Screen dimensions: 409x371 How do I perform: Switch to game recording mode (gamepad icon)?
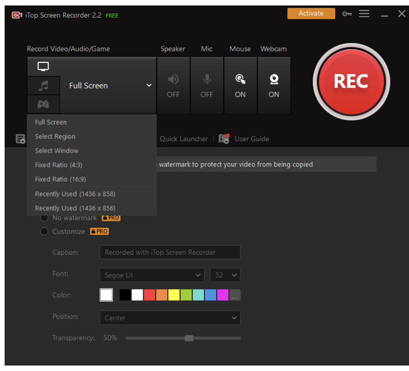click(x=43, y=104)
